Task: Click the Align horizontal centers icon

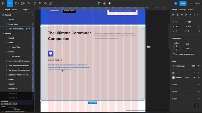Action: (178, 15)
